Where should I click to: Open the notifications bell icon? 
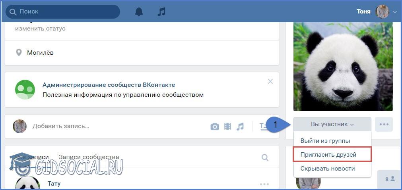coord(139,12)
